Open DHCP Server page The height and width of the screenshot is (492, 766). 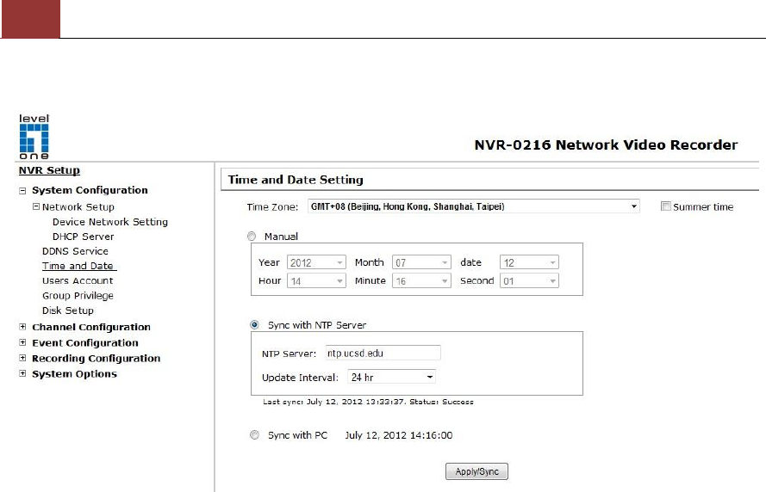(83, 237)
